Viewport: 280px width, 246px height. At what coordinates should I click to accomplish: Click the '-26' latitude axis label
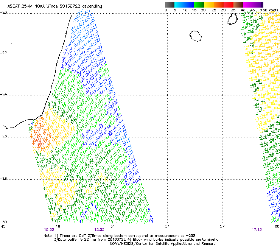pos(3,136)
